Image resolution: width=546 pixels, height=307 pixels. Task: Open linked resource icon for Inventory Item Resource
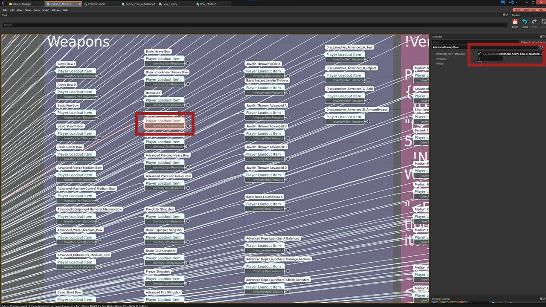point(479,54)
